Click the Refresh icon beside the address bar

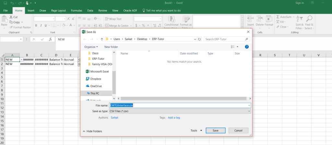199,39
